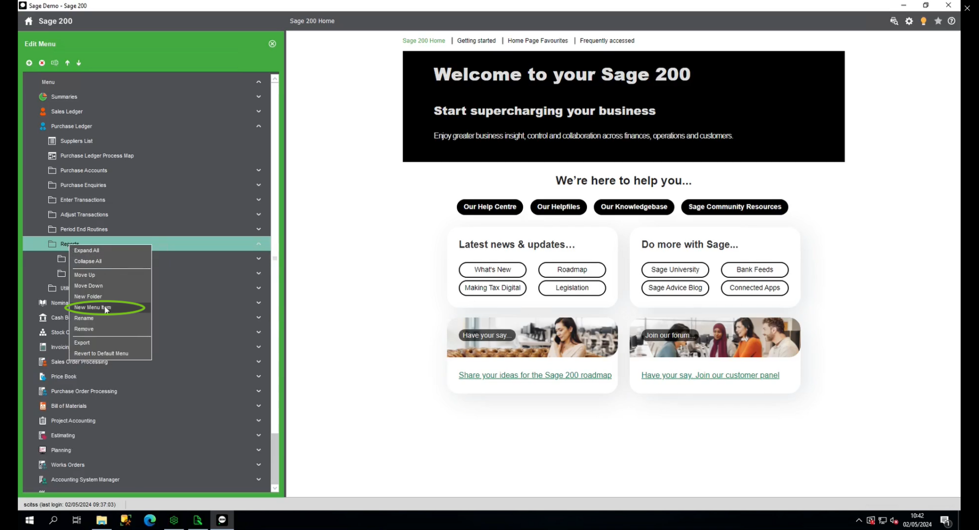Click the star favourites icon in header
Screen dimensions: 979x530
click(x=938, y=21)
